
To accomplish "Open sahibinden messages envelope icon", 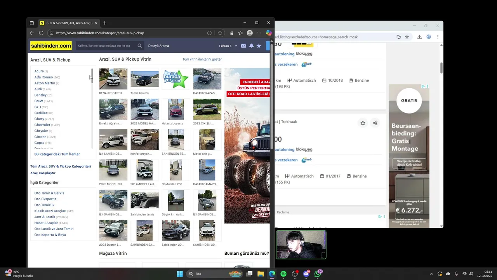I will click(243, 46).
